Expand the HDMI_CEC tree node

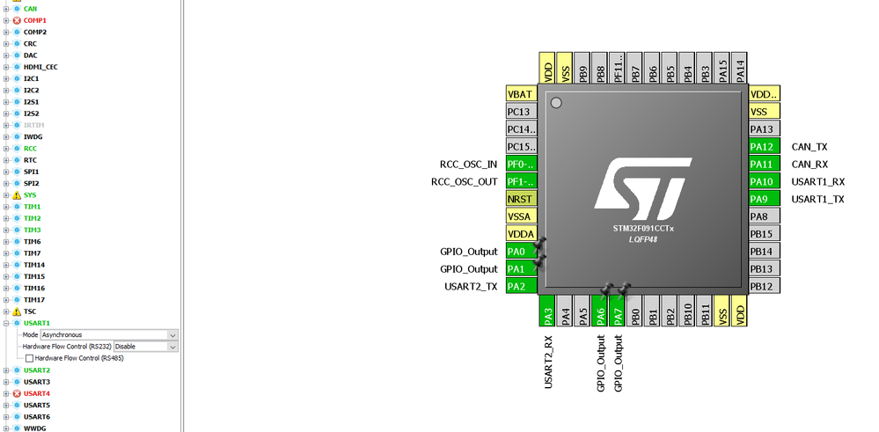coord(6,67)
